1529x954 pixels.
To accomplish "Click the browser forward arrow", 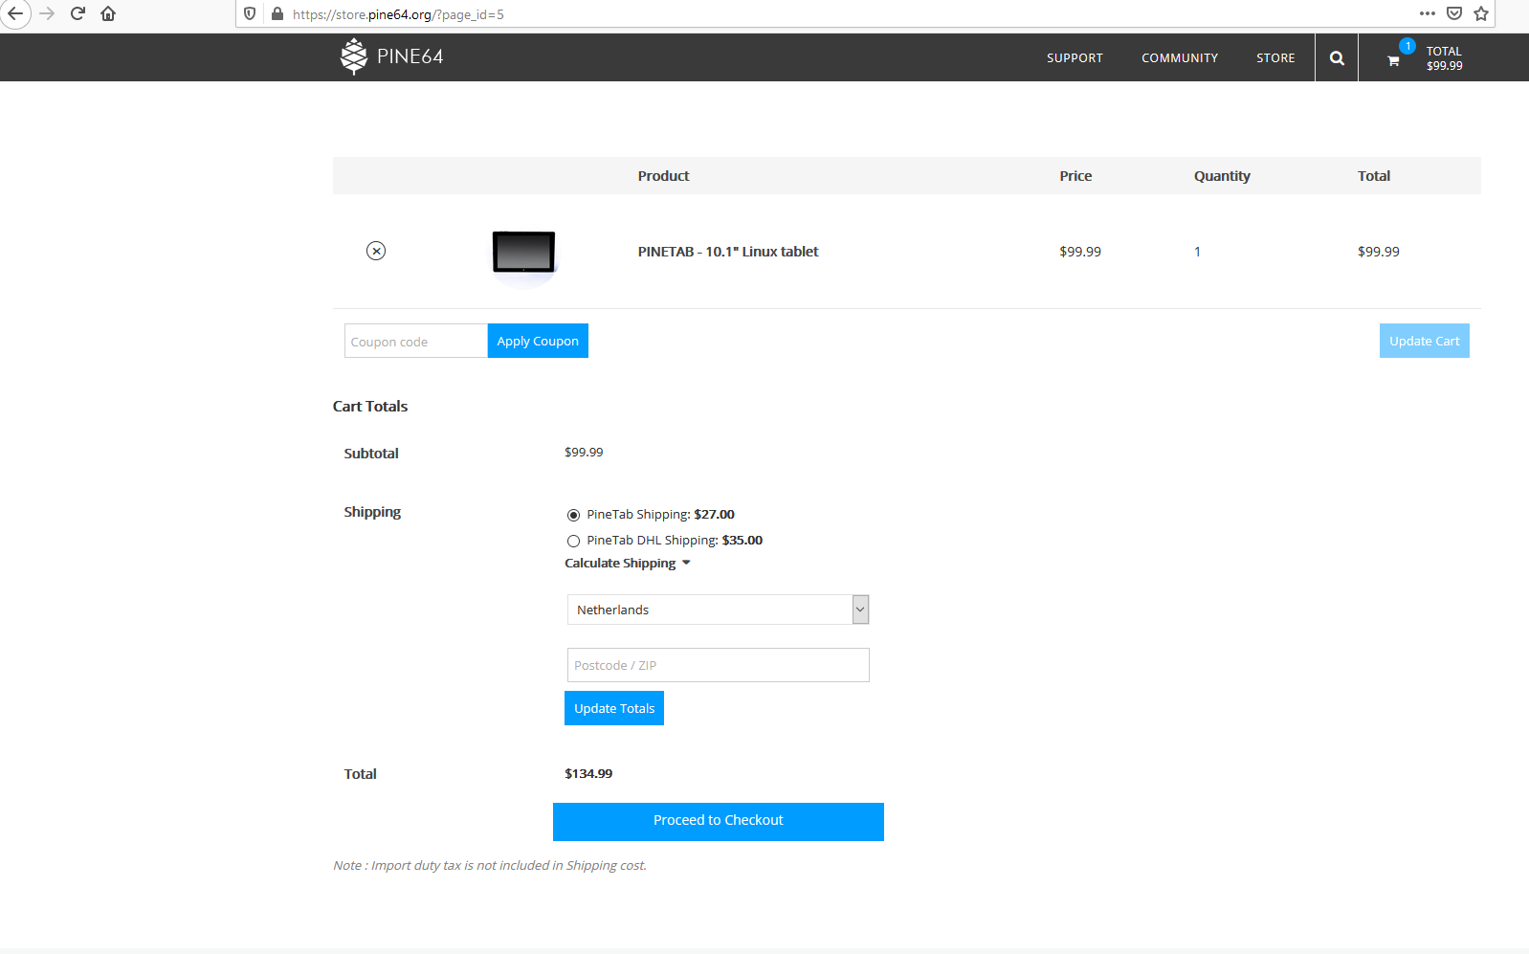I will (x=47, y=13).
